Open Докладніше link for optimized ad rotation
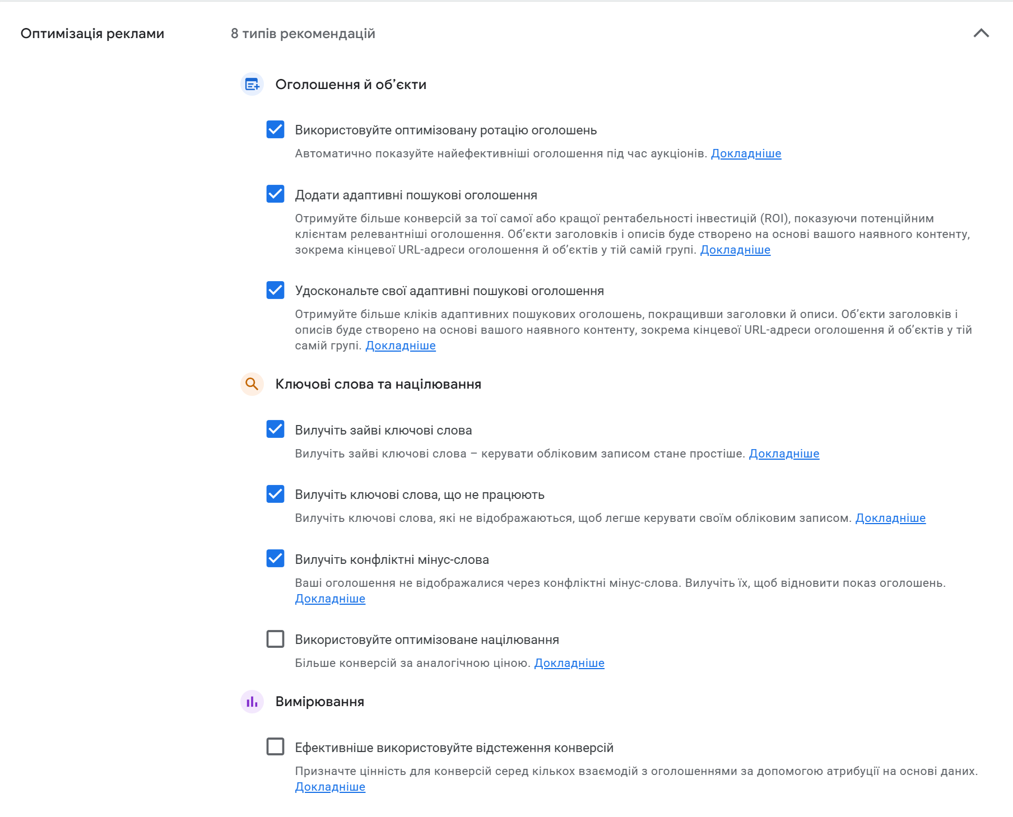This screenshot has height=817, width=1013. coord(746,153)
